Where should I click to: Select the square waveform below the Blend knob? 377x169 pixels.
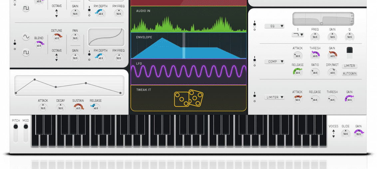point(26,52)
